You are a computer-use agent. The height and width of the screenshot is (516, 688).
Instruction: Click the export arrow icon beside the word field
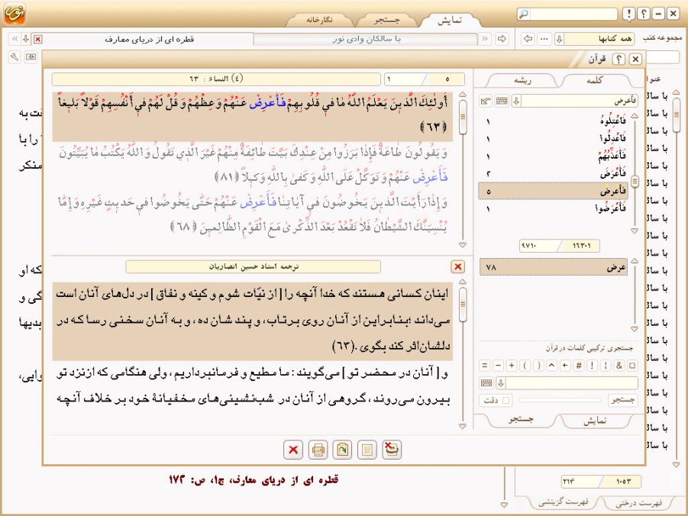486,101
